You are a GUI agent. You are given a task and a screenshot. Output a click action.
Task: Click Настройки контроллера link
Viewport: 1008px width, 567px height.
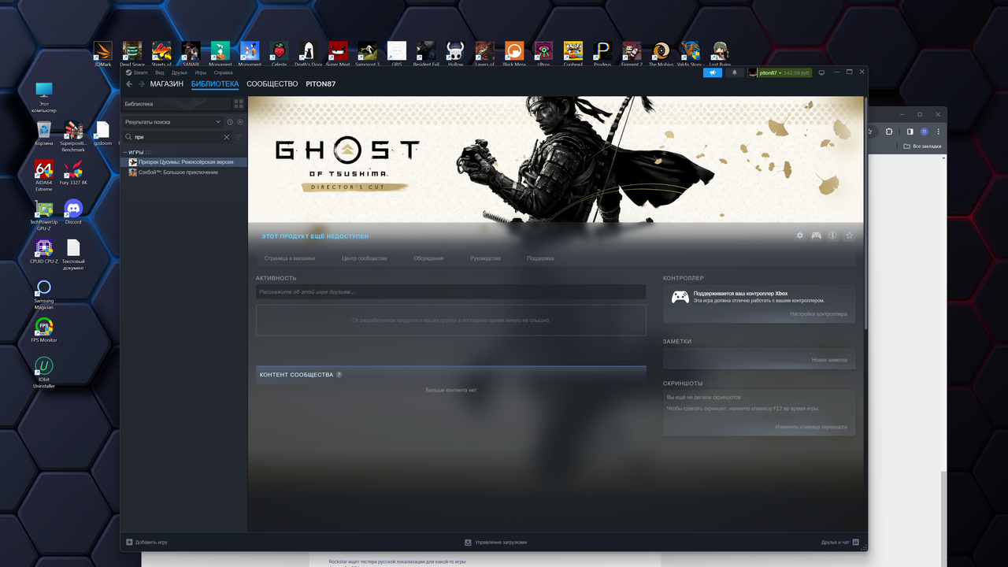(x=818, y=314)
